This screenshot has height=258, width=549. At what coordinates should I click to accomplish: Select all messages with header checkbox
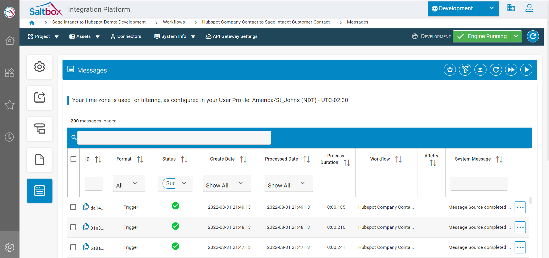(73, 159)
